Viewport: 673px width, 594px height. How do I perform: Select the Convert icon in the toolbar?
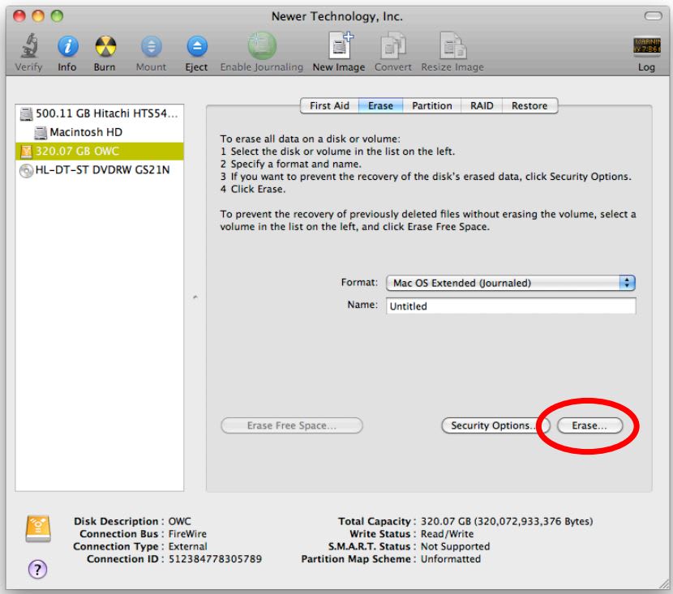pos(392,45)
